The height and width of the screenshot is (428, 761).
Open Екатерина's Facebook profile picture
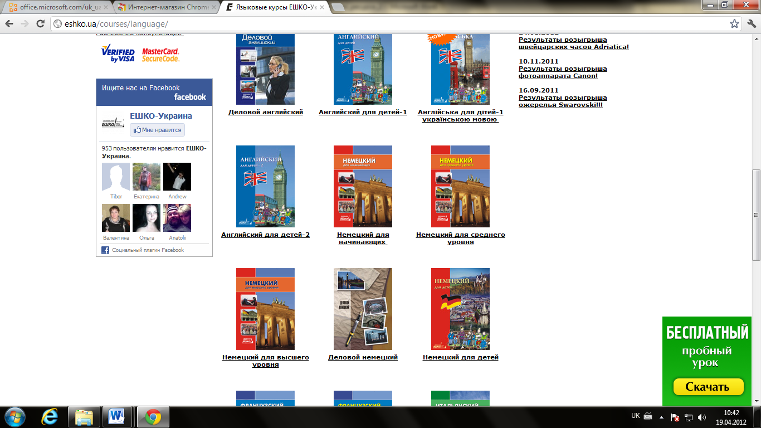coord(147,177)
